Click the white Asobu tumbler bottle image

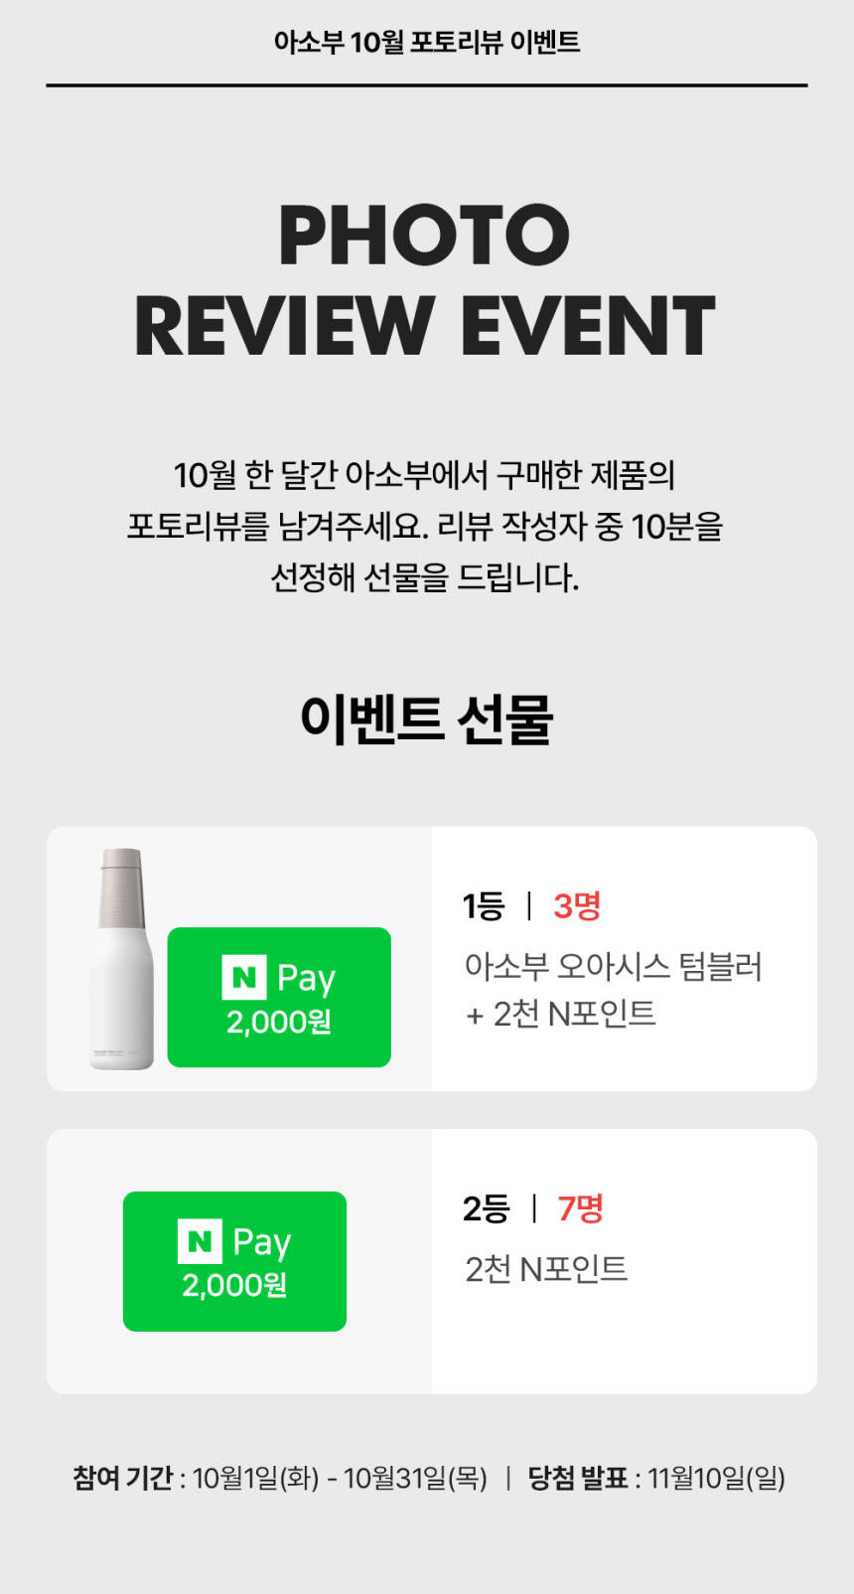point(121,959)
